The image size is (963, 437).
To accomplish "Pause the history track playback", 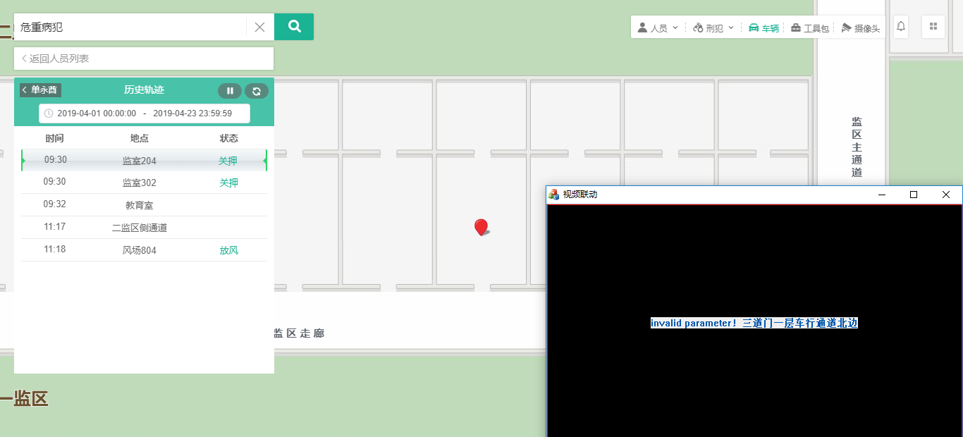I will [x=230, y=91].
